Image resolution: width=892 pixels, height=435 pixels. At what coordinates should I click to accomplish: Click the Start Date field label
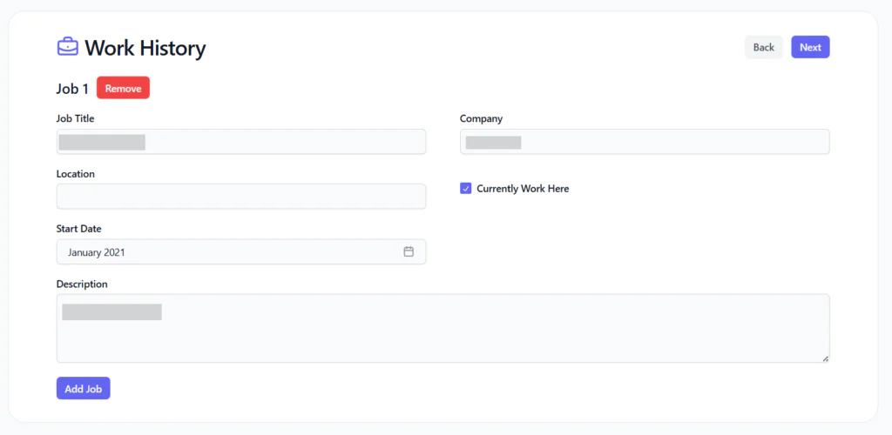point(78,229)
